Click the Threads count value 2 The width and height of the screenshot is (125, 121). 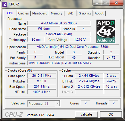coord(114,103)
